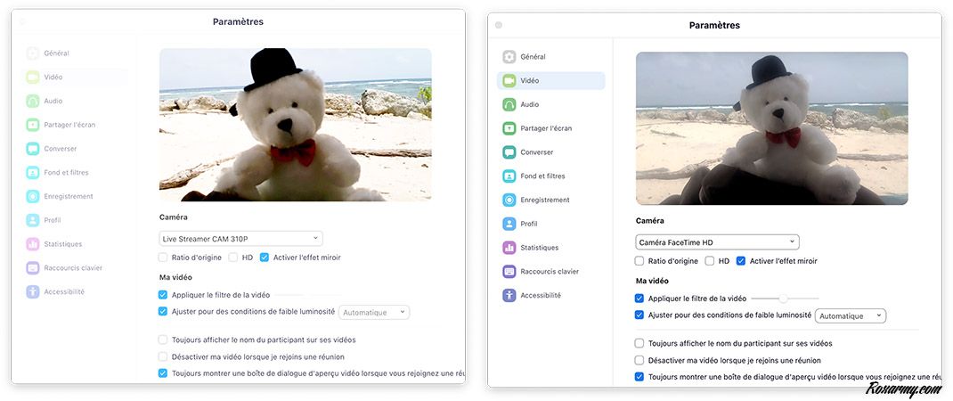The width and height of the screenshot is (953, 401).
Task: Check Ratio d'origine in the left window
Action: point(163,258)
